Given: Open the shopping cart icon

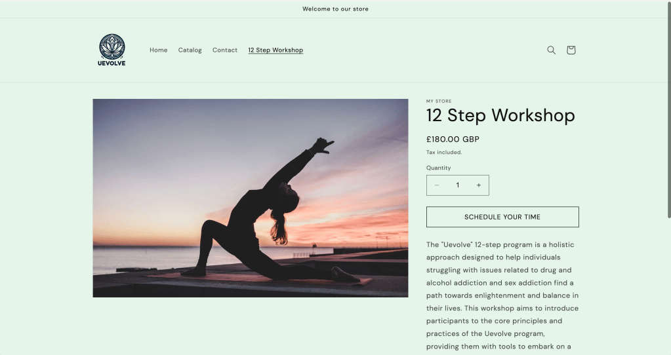Looking at the screenshot, I should pyautogui.click(x=571, y=50).
